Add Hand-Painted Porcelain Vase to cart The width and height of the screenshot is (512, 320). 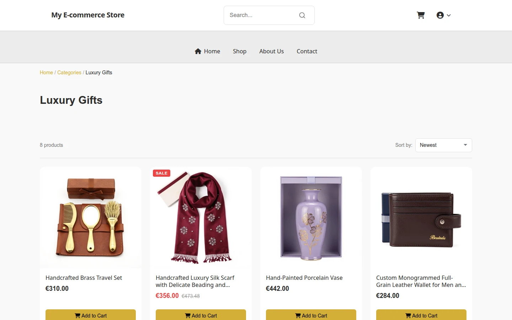tap(311, 315)
